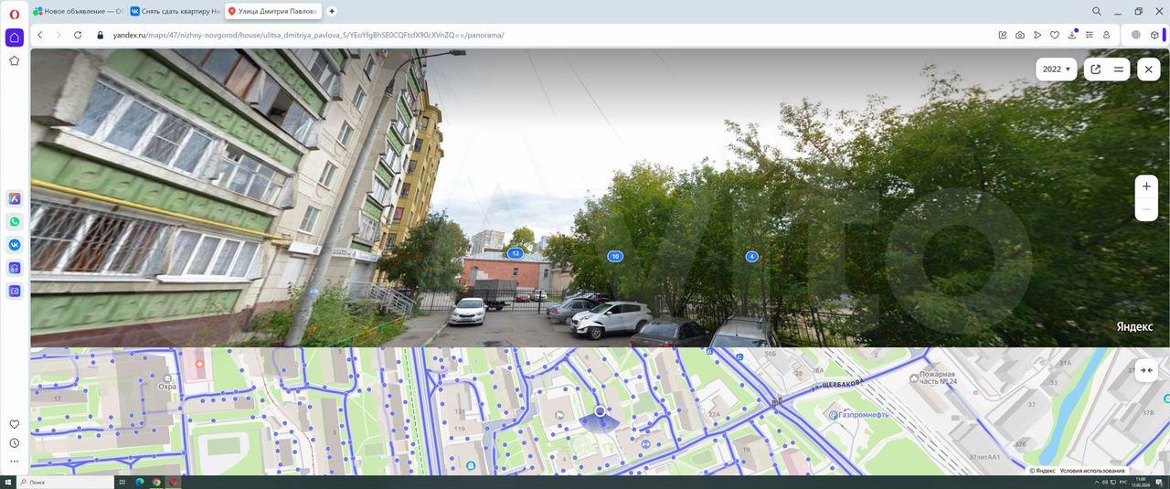Viewport: 1170px width, 489px height.
Task: Open WhatsApp in the Opera sidebar
Action: click(x=15, y=221)
